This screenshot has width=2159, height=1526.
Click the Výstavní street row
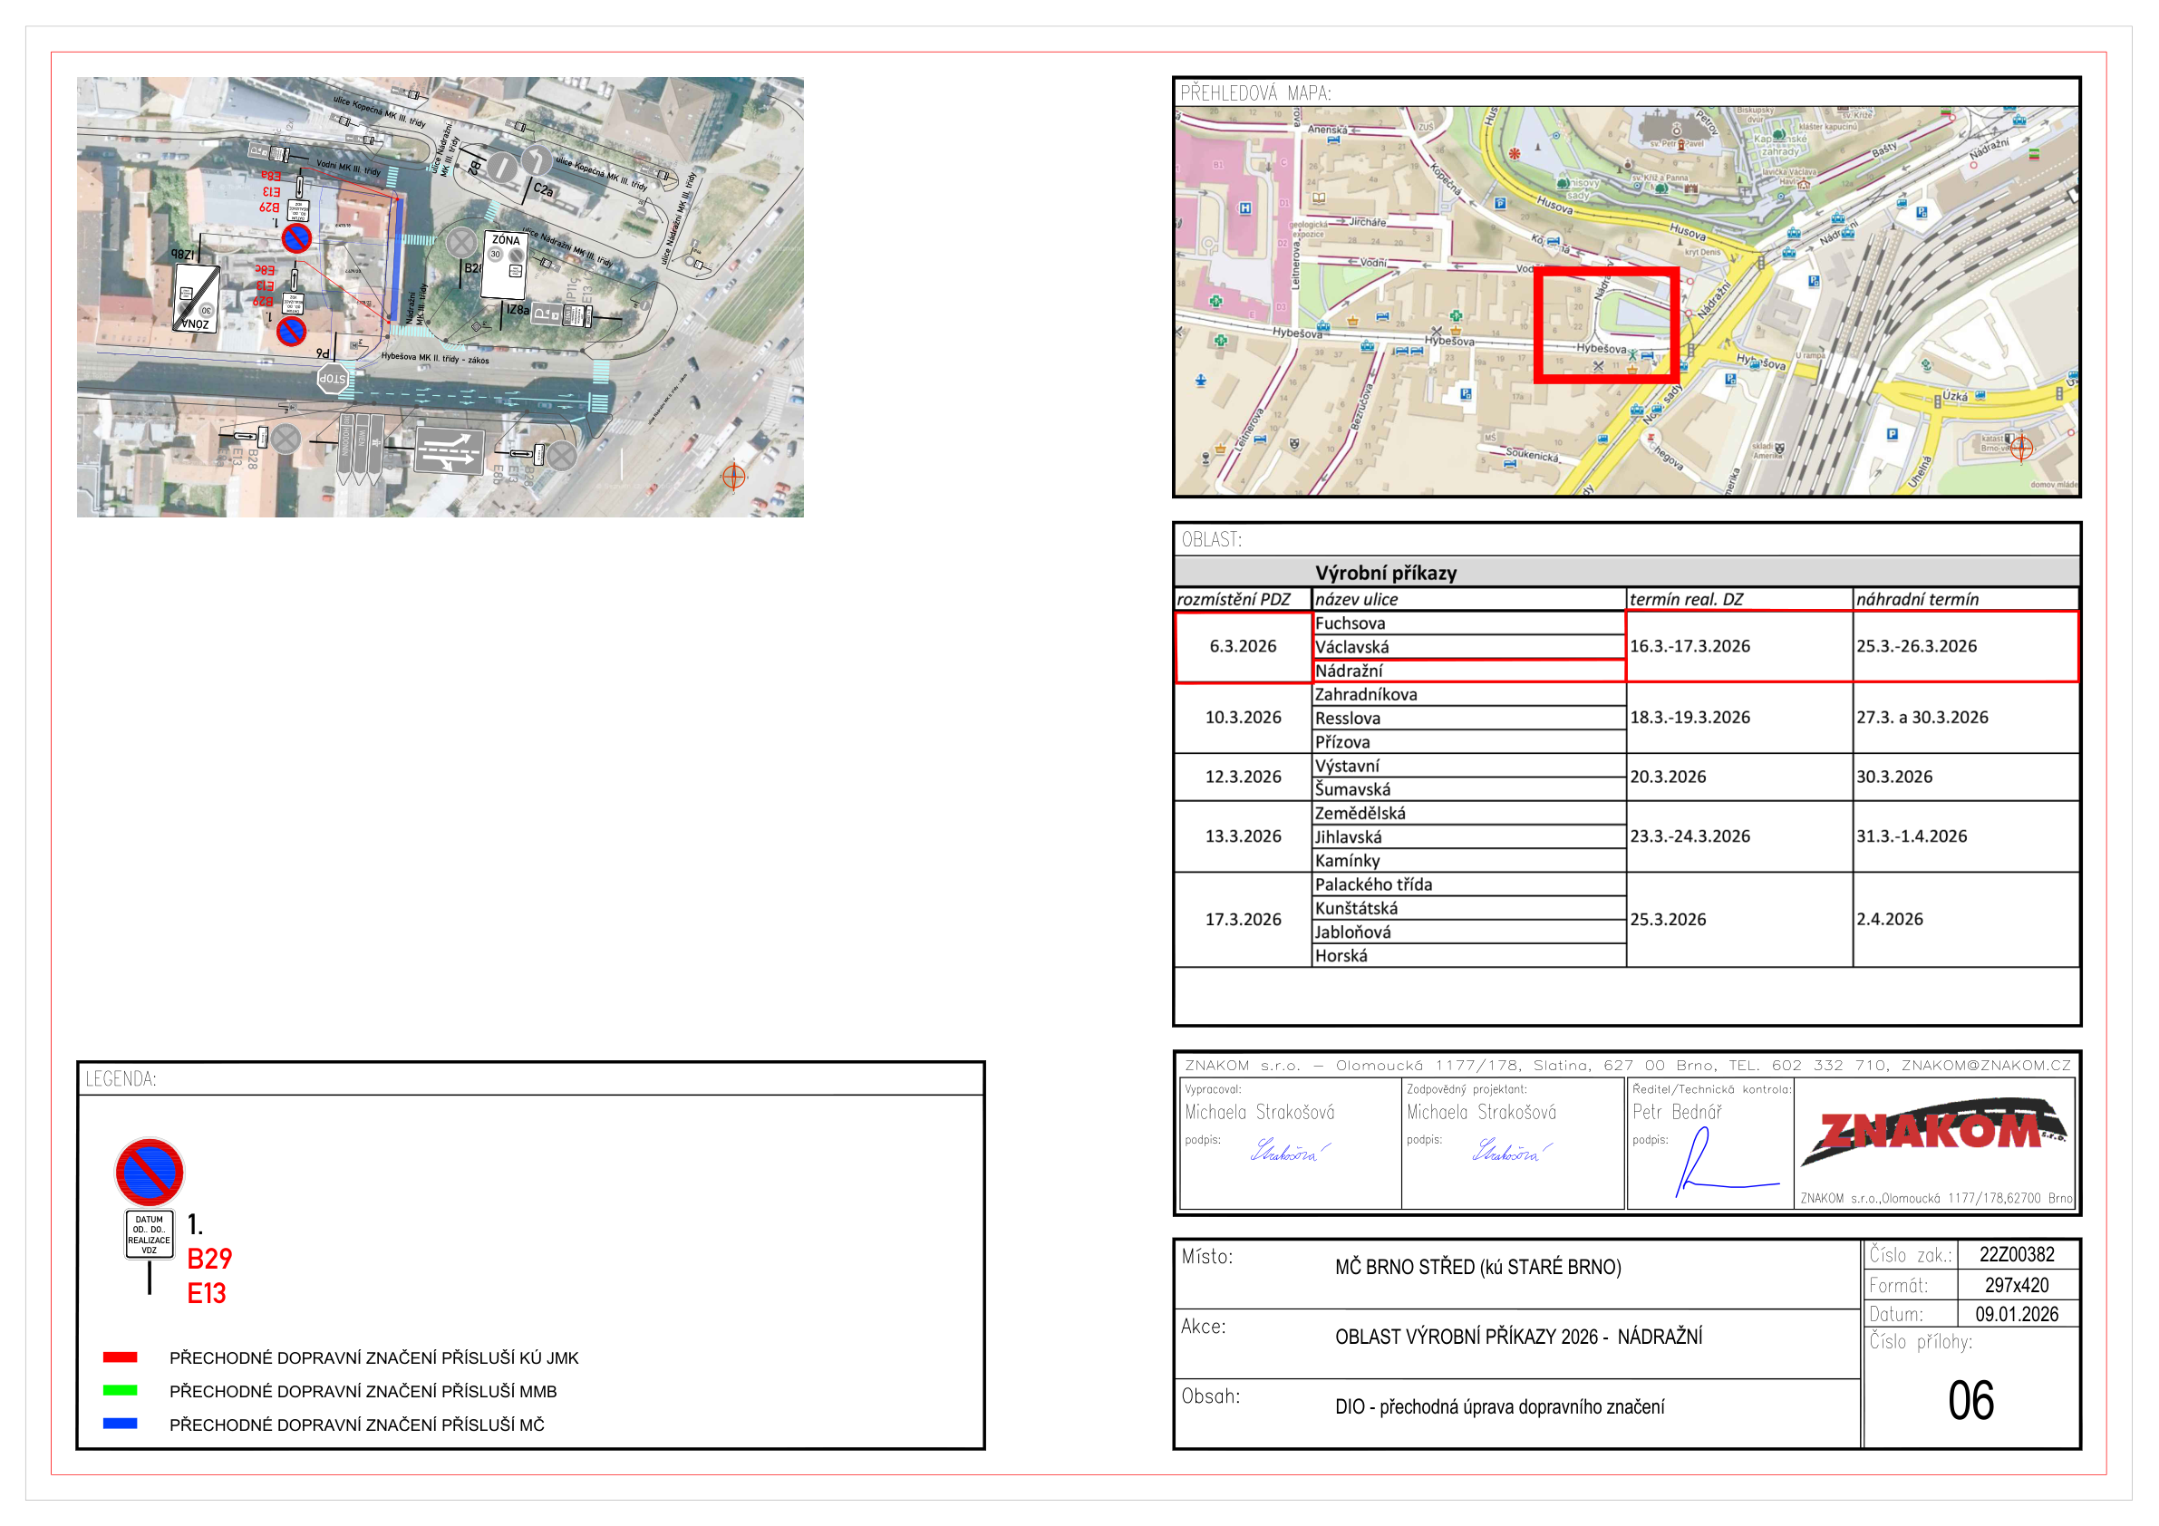pyautogui.click(x=1469, y=766)
